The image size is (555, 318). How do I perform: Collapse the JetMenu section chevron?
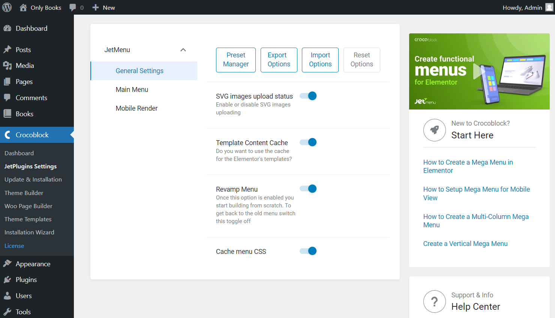(183, 50)
